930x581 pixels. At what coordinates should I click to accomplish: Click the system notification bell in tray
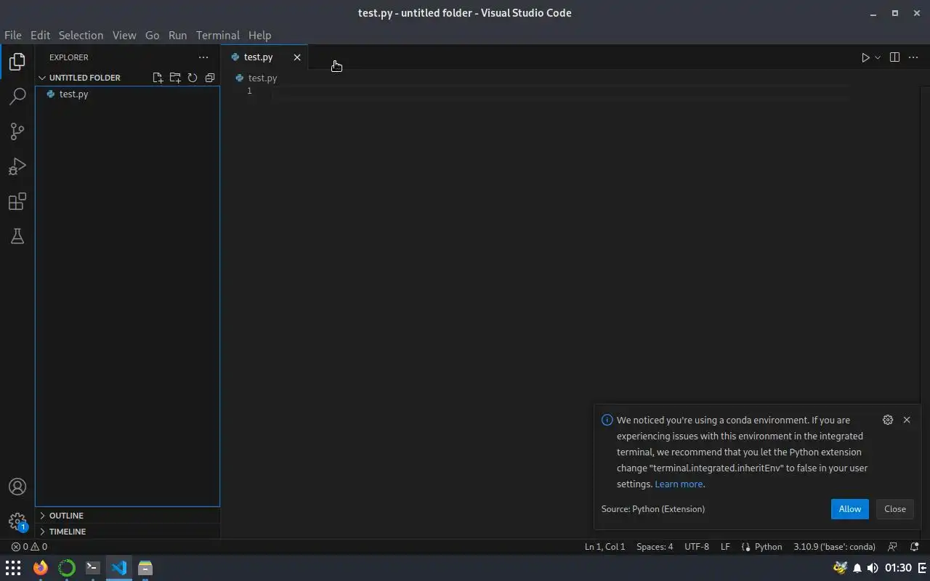click(857, 568)
